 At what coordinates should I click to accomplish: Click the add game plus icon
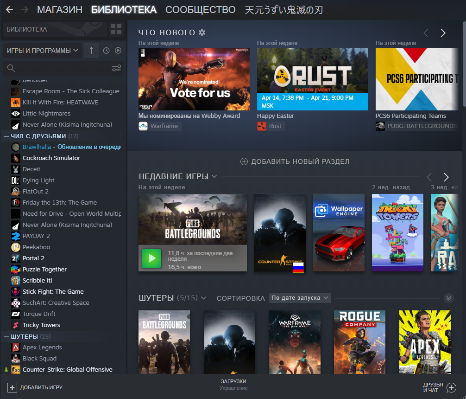12,387
